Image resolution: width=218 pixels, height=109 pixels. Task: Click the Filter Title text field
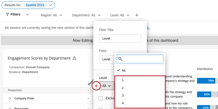120,38
